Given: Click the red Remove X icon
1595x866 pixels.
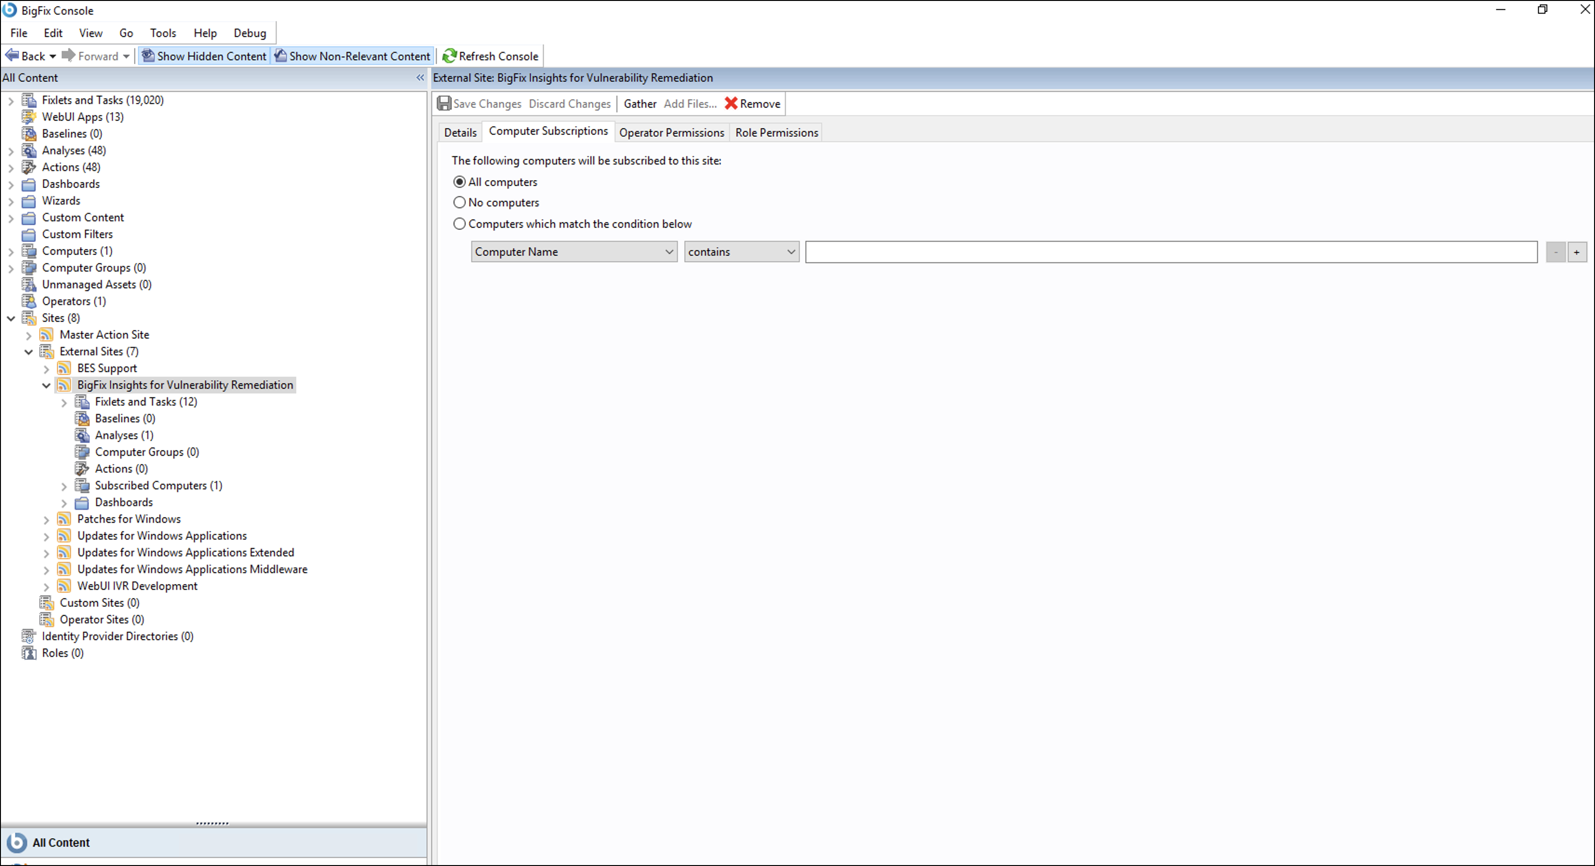Looking at the screenshot, I should 731,103.
